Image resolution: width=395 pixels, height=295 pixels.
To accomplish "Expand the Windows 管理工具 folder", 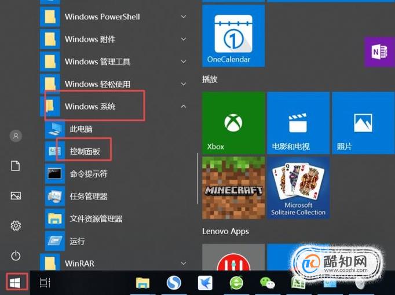I will coord(116,61).
